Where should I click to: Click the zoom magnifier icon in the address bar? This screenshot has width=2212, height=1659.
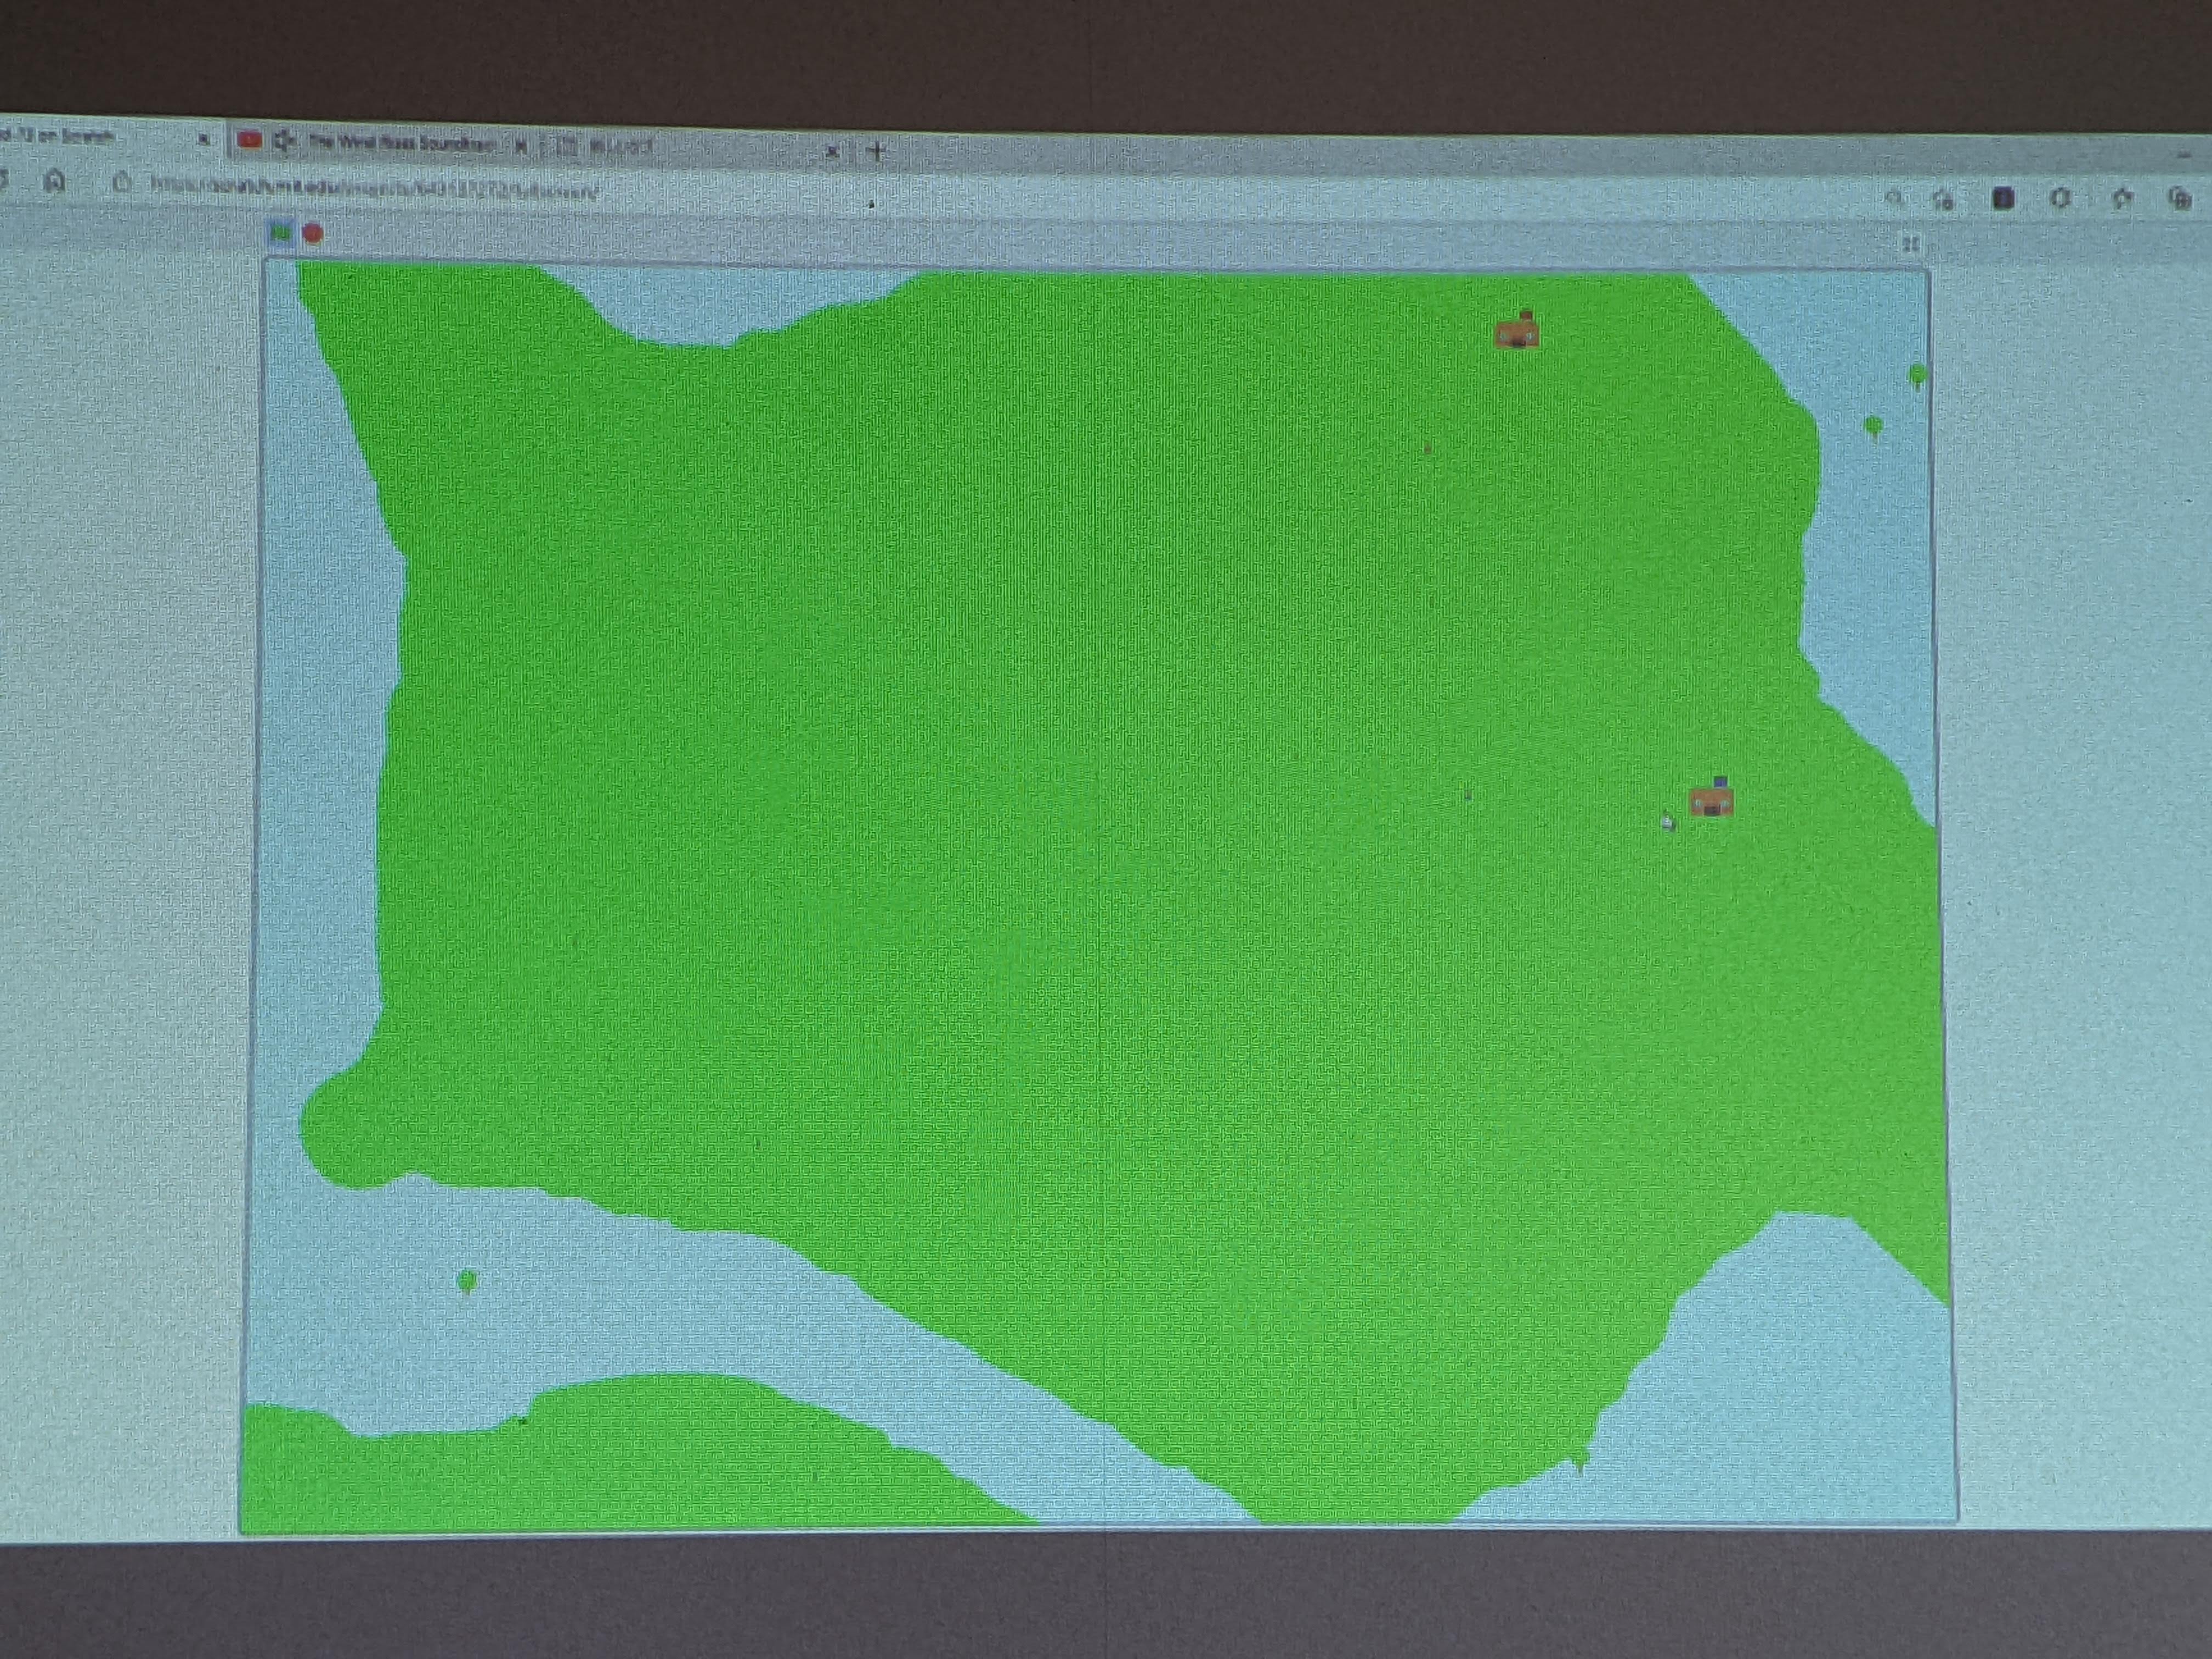point(1893,198)
